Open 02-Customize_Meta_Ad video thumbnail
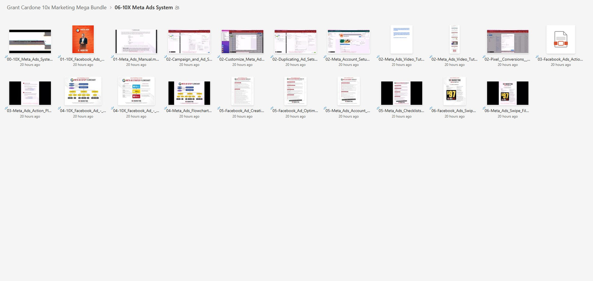The height and width of the screenshot is (281, 593). (x=242, y=41)
